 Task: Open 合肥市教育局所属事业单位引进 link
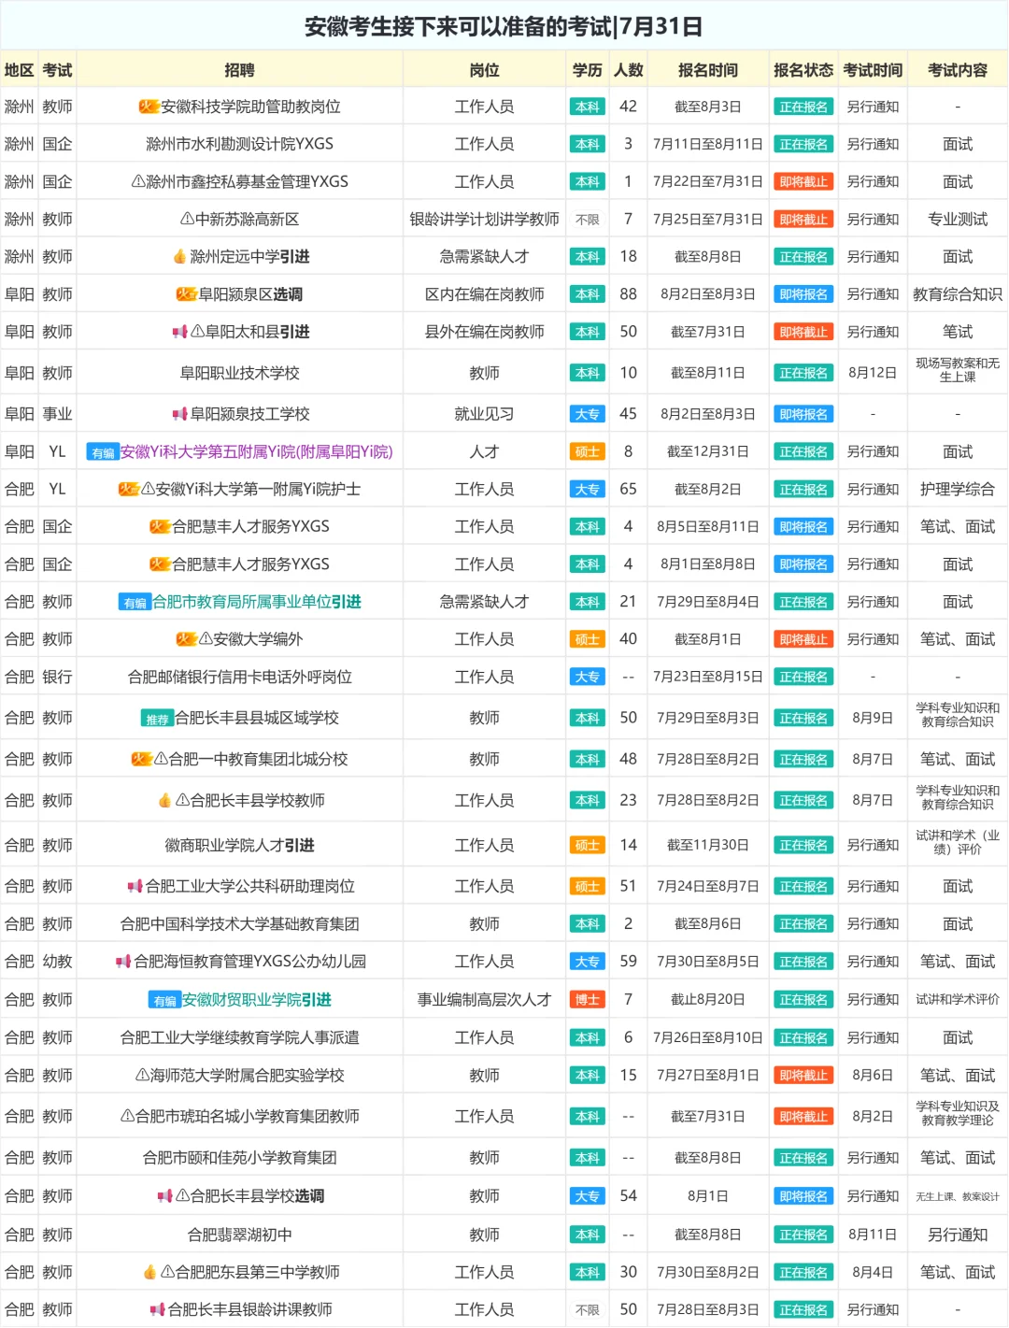pyautogui.click(x=257, y=602)
